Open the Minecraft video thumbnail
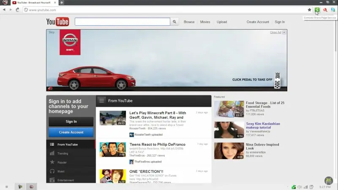Image resolution: width=338 pixels, height=190 pixels. (x=112, y=118)
